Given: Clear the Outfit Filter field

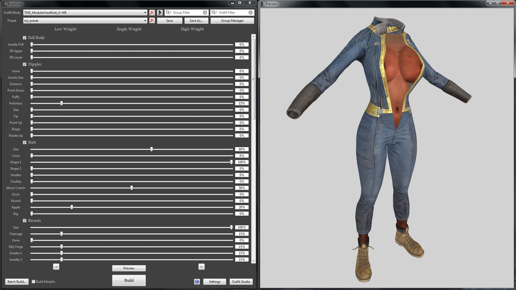Looking at the screenshot, I should (x=251, y=13).
